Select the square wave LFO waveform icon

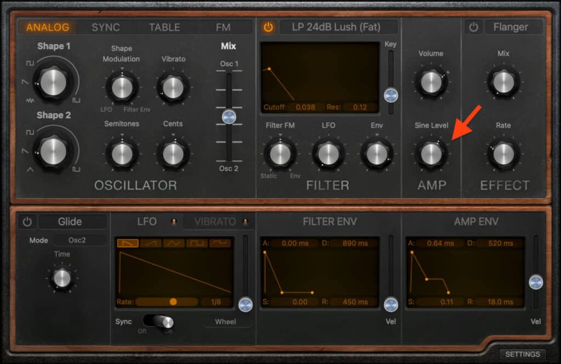click(197, 243)
